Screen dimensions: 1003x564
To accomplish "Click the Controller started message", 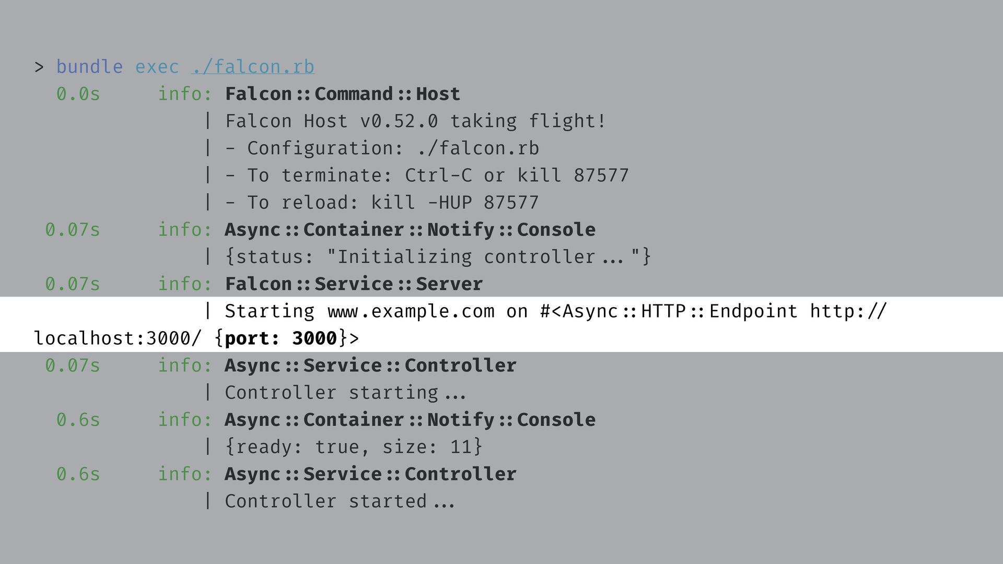I will [x=340, y=501].
